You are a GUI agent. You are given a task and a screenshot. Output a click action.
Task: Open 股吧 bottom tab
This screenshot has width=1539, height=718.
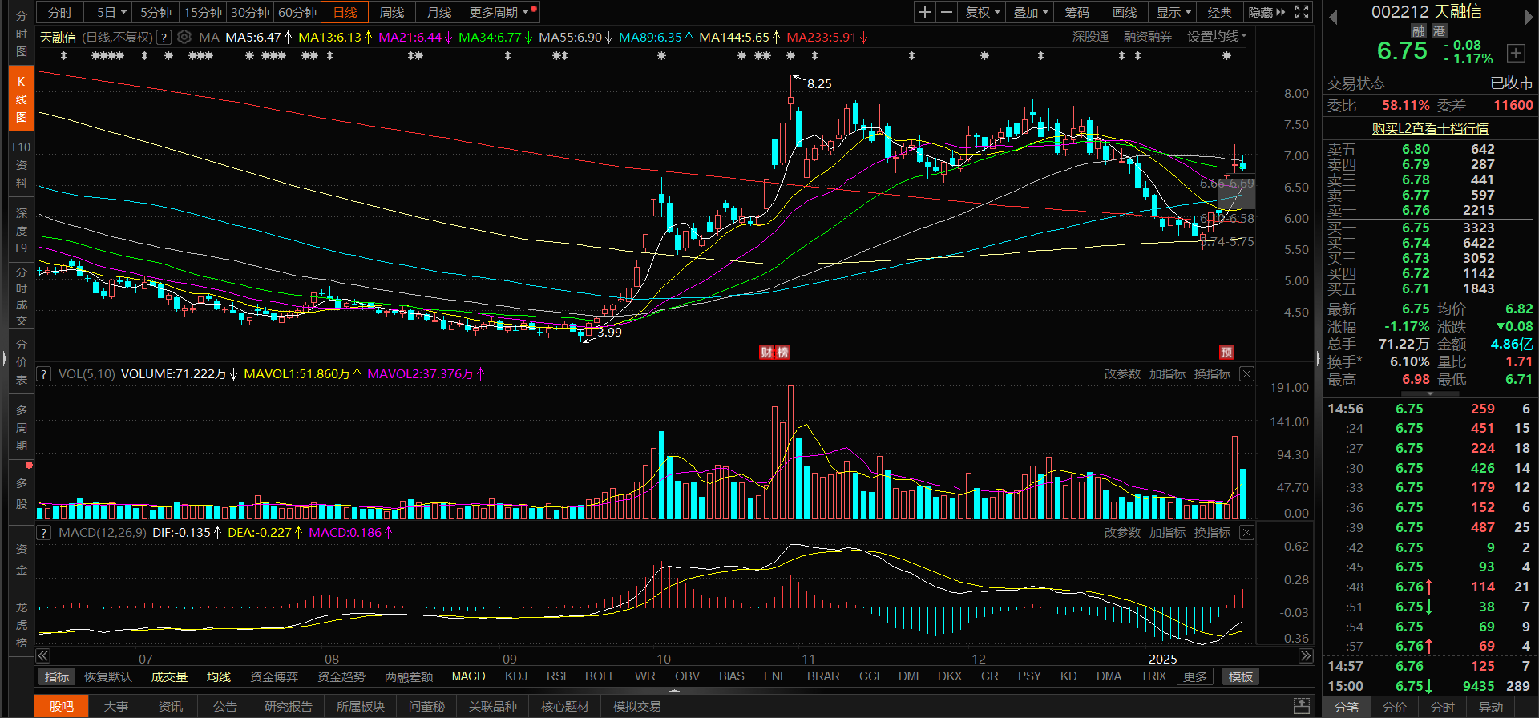pos(62,706)
